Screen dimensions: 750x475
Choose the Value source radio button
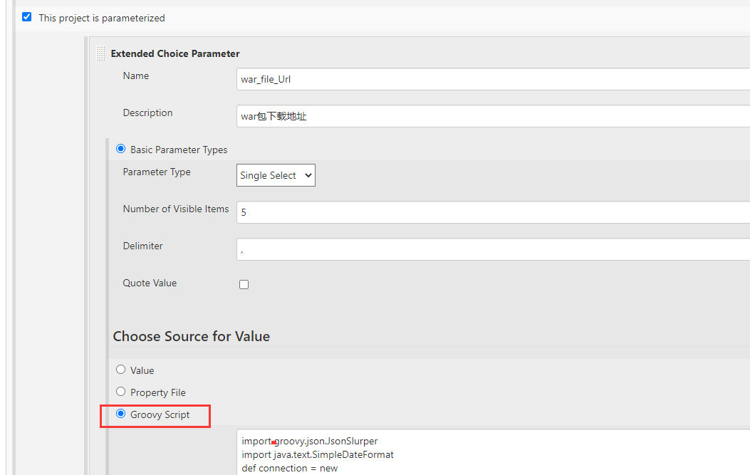point(120,370)
